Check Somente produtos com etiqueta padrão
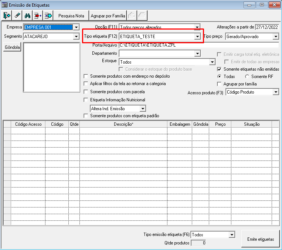This screenshot has height=250, width=282. pos(86,116)
